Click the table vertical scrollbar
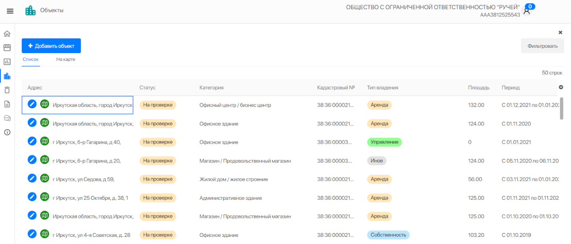Screen dimensions: 571x244 click(x=561, y=108)
